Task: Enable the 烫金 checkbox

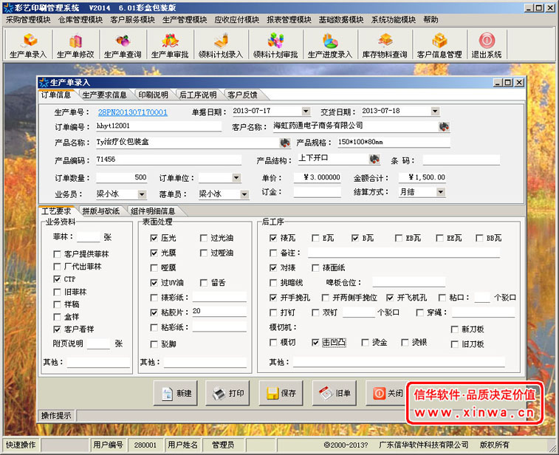Action: [x=365, y=342]
